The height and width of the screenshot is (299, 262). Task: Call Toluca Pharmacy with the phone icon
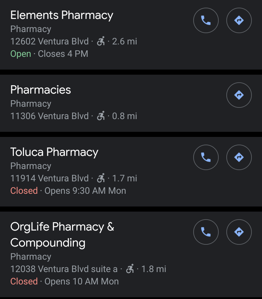(206, 157)
